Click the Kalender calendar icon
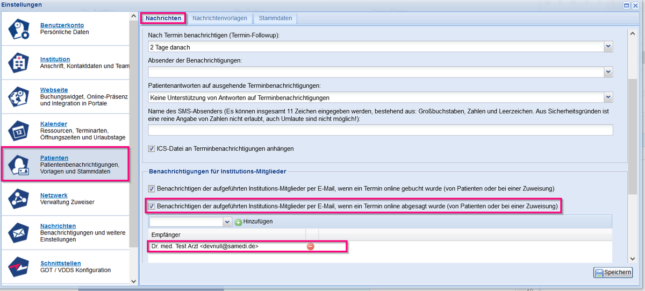 (19, 131)
